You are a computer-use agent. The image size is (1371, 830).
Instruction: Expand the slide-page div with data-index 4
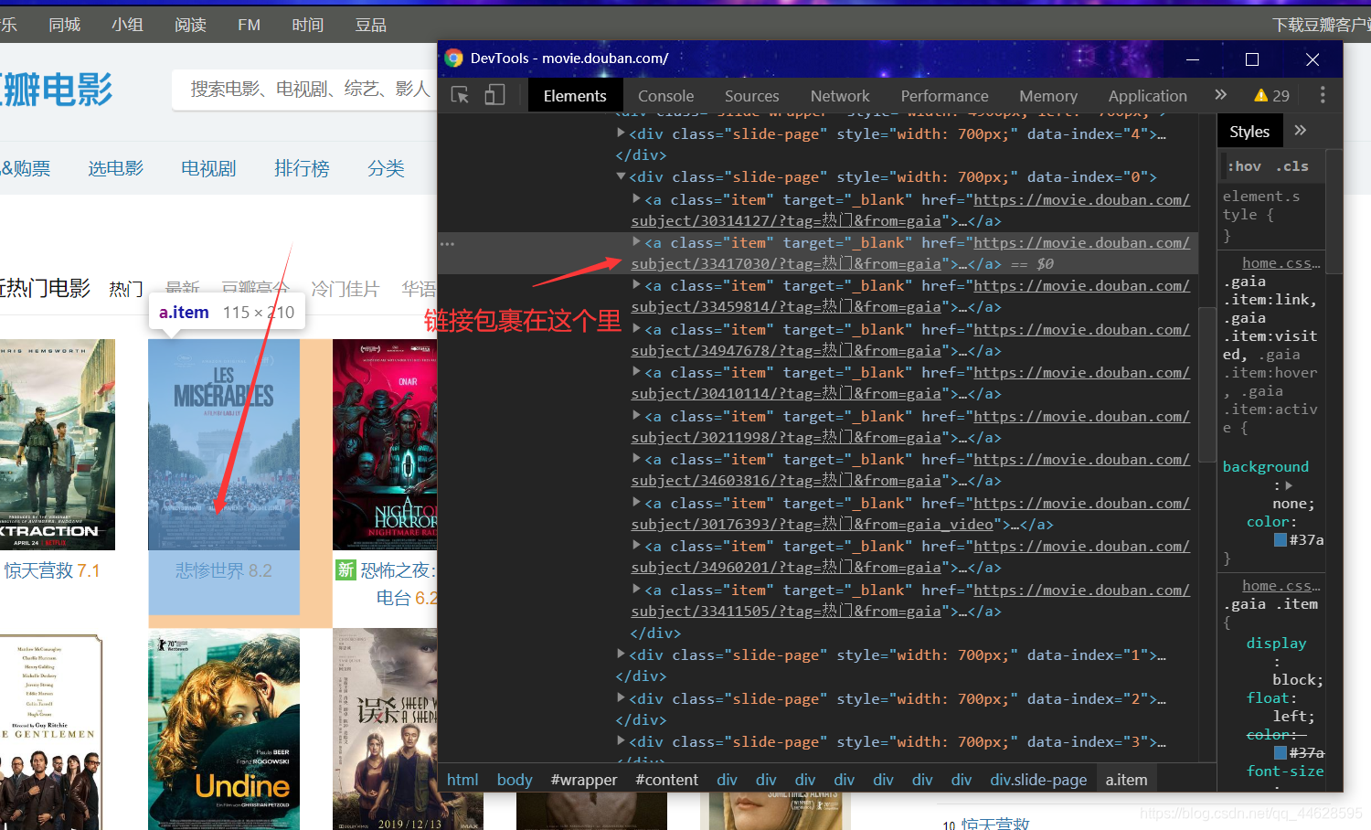(622, 133)
